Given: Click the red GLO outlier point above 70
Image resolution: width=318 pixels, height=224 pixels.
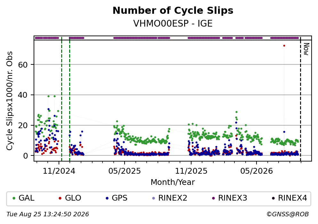Looking at the screenshot, I should click(284, 46).
